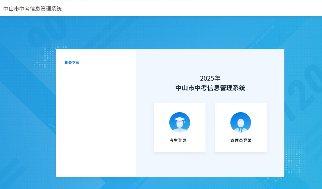Open the 管理员登录 login option
Screen dimensions: 322x189
click(x=241, y=127)
